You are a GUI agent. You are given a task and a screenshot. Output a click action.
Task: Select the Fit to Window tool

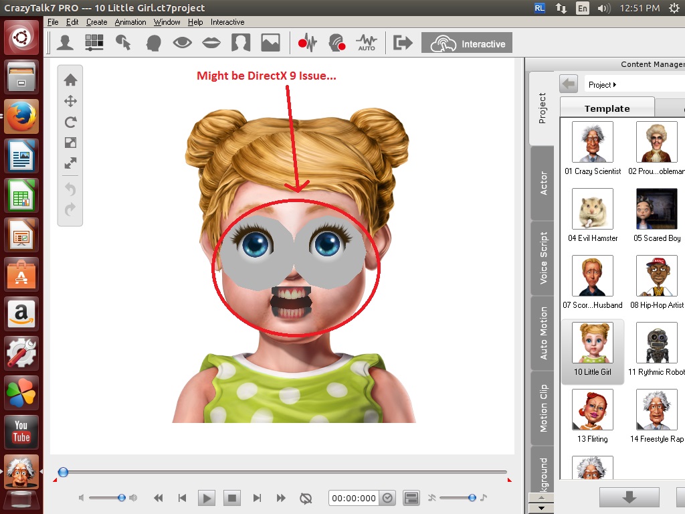tap(70, 163)
